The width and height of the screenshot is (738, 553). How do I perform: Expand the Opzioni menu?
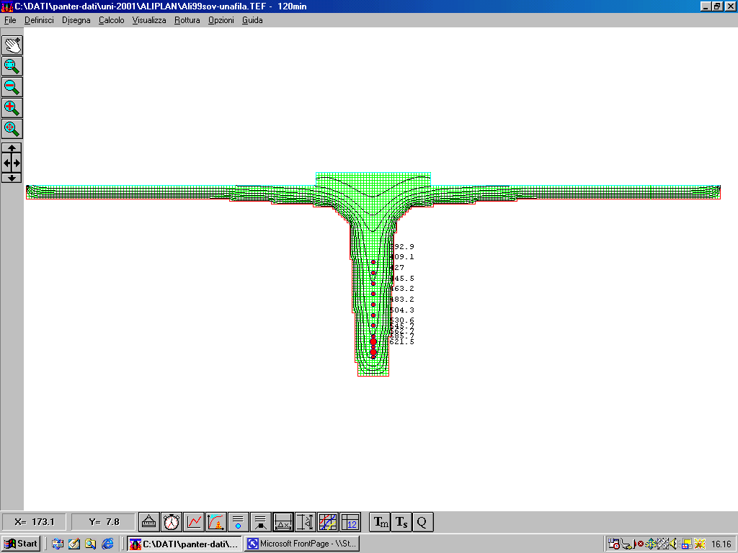[221, 20]
